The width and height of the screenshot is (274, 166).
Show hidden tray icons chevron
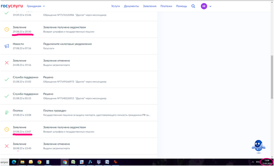pyautogui.click(x=253, y=162)
